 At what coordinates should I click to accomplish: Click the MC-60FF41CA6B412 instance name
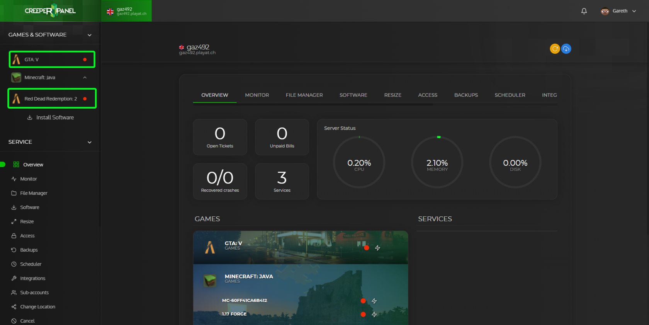click(x=245, y=301)
